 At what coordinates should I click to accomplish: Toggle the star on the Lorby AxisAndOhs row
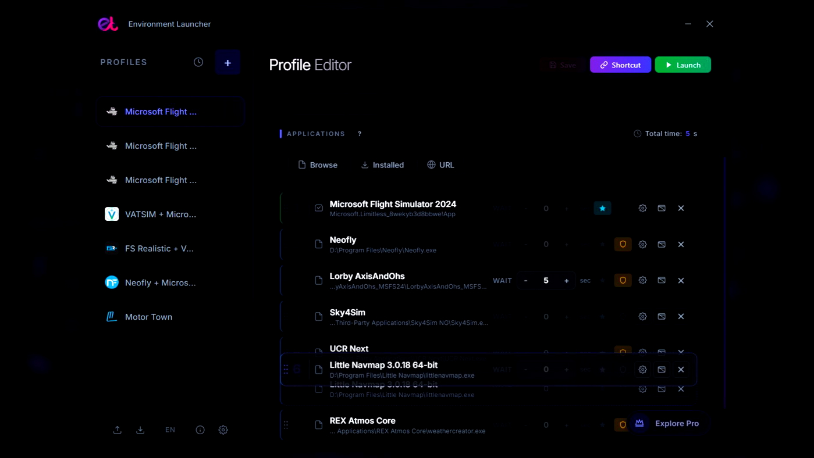pos(602,280)
